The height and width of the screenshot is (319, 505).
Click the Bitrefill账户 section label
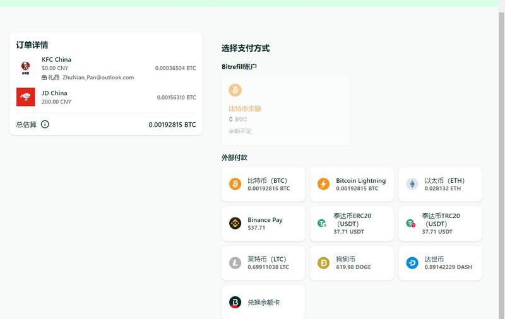[x=239, y=67]
